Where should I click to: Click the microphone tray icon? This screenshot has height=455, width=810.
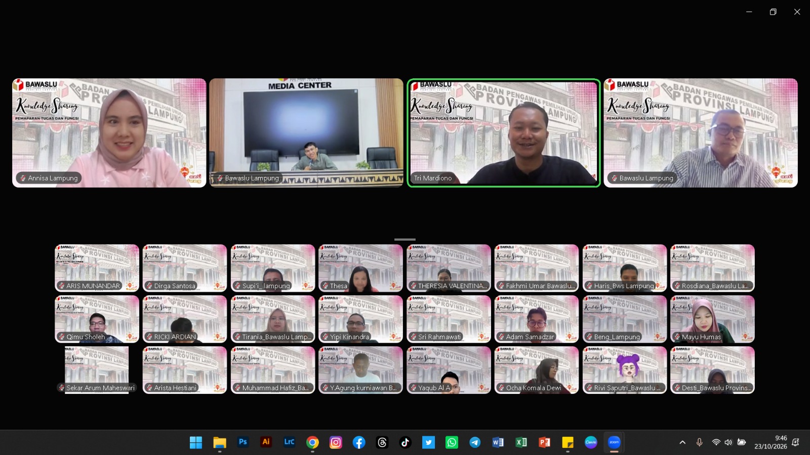699,442
